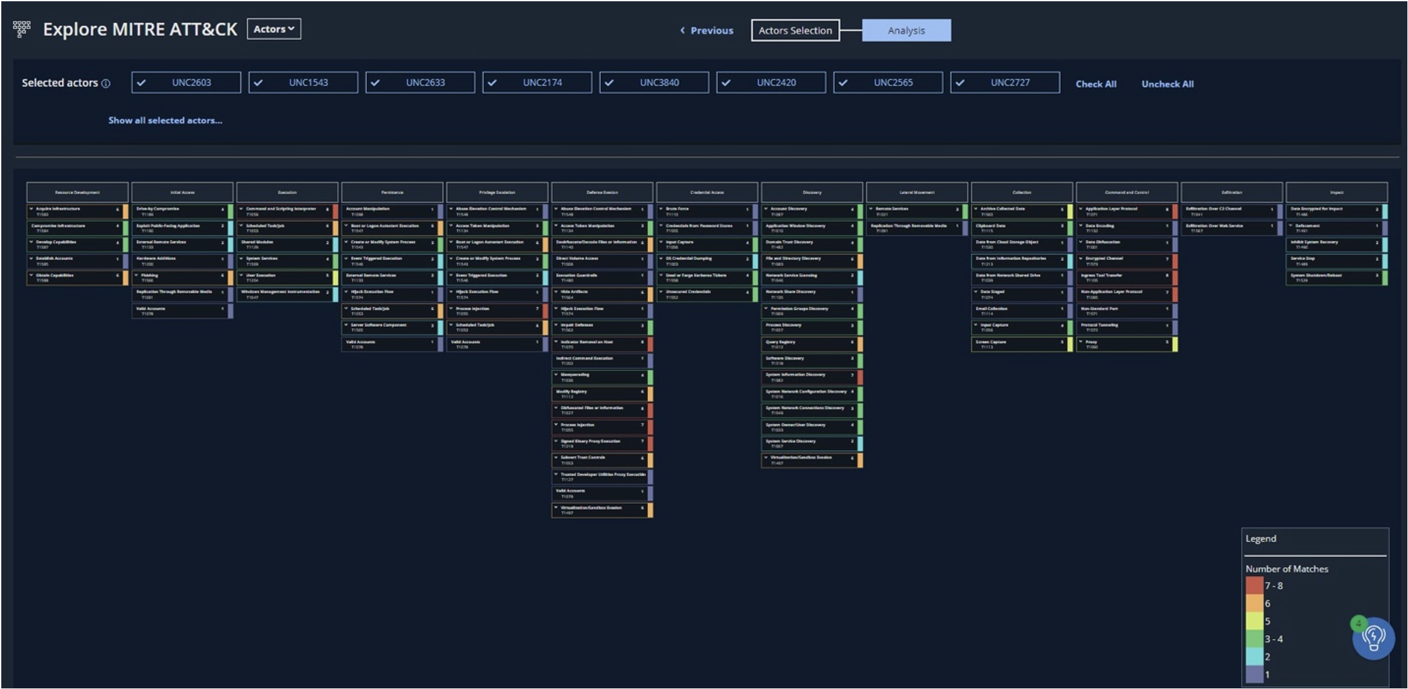This screenshot has height=689, width=1408.
Task: Open Network Service Scanning card
Action: pos(812,277)
